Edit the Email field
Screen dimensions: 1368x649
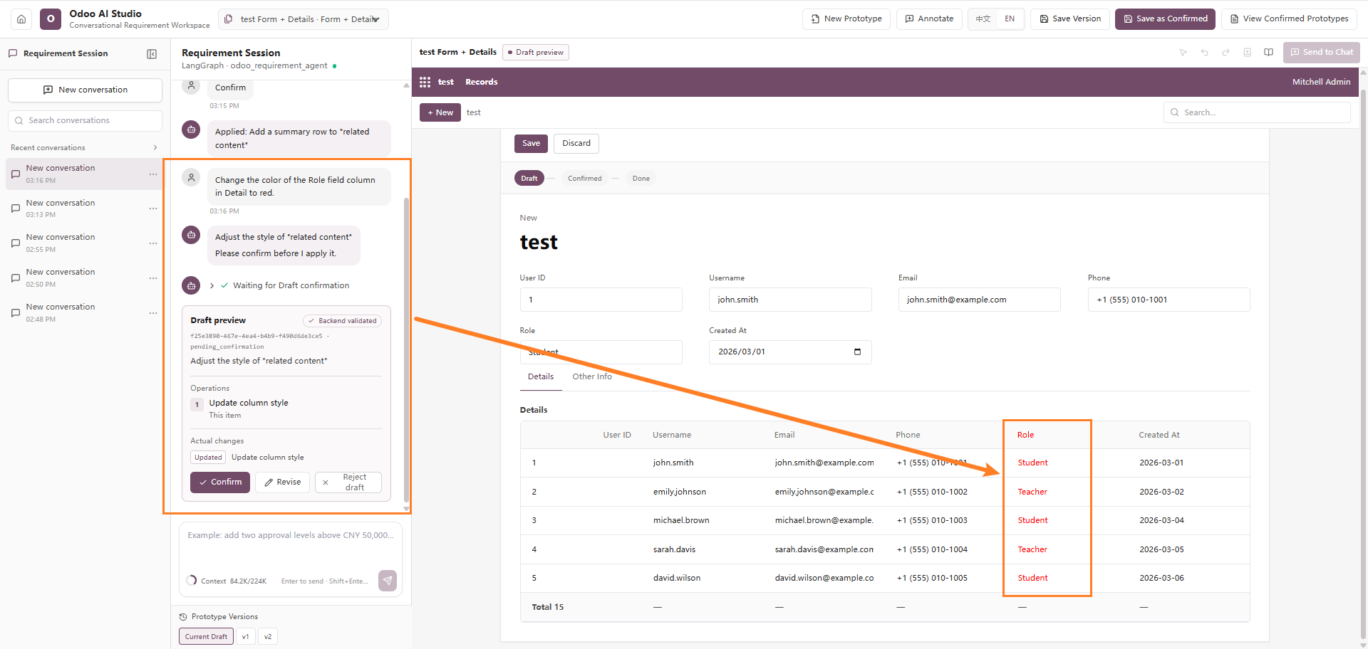pyautogui.click(x=980, y=300)
